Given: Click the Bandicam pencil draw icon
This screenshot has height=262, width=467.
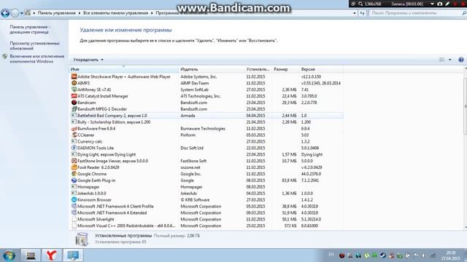Looking at the screenshot, I should coord(447,4).
